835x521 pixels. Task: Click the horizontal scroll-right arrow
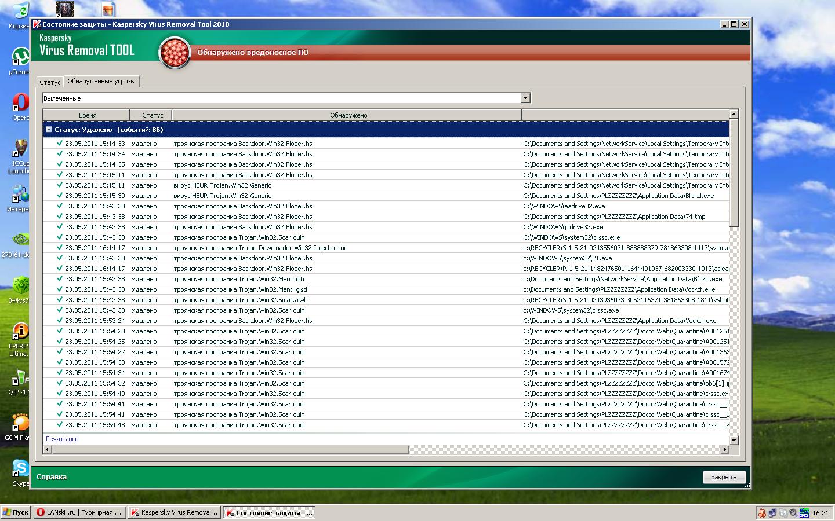pos(724,450)
